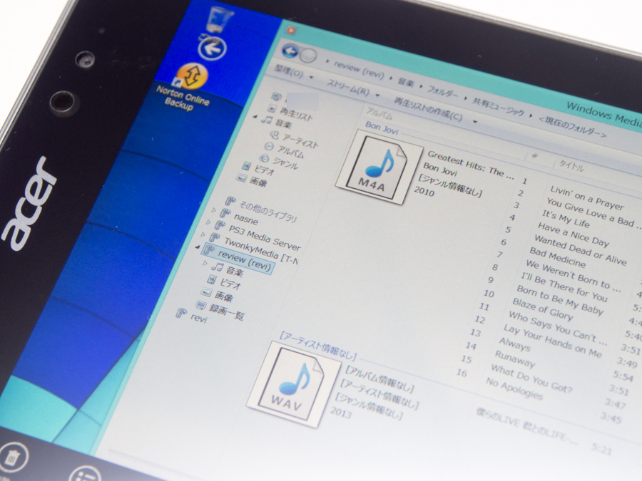Click the アルバム column header

click(379, 113)
